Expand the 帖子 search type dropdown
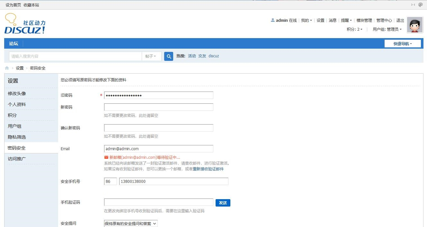The image size is (427, 227). (x=151, y=56)
